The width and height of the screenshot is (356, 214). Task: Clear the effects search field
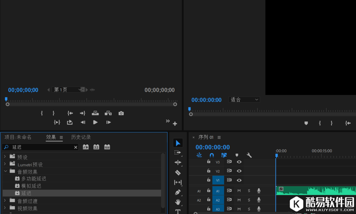pos(76,147)
